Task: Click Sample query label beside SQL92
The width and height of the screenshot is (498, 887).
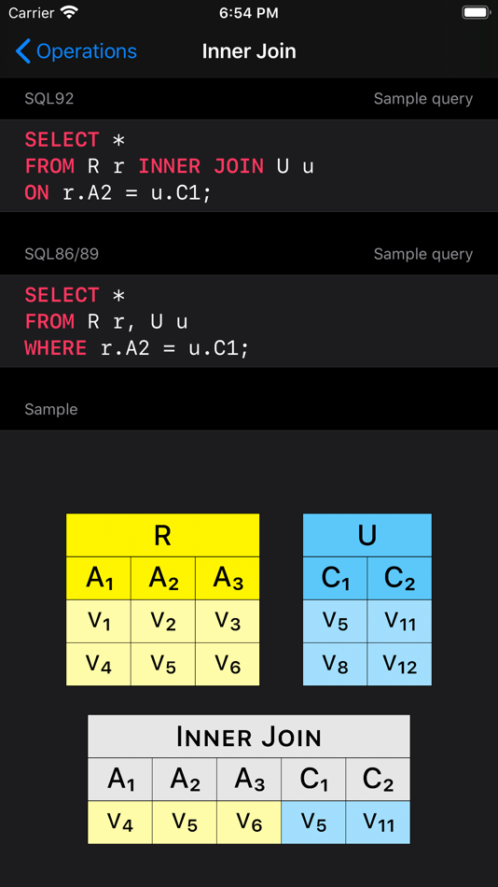Action: tap(422, 99)
